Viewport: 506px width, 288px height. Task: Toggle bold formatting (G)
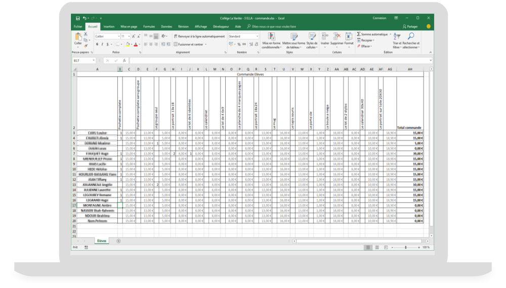tap(97, 44)
